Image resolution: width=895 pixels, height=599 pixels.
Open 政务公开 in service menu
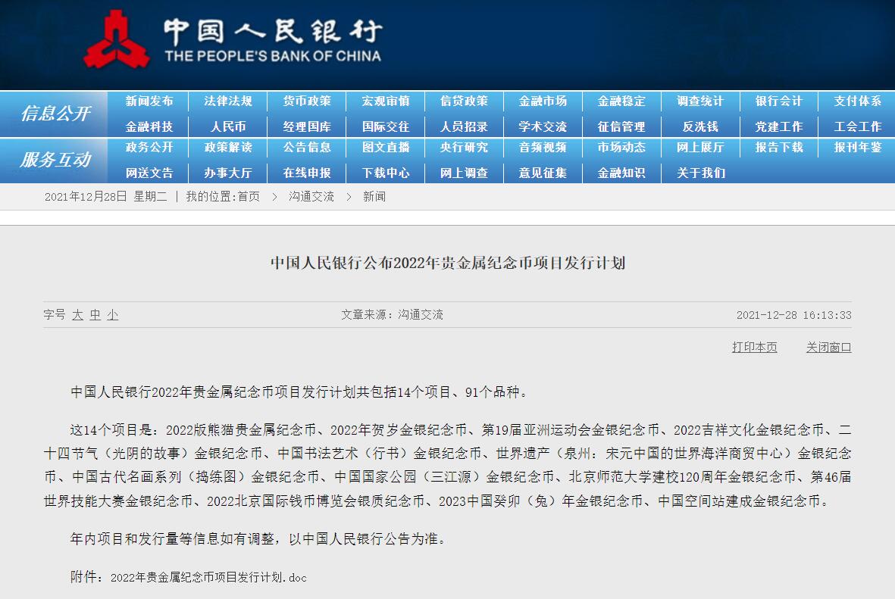(149, 147)
